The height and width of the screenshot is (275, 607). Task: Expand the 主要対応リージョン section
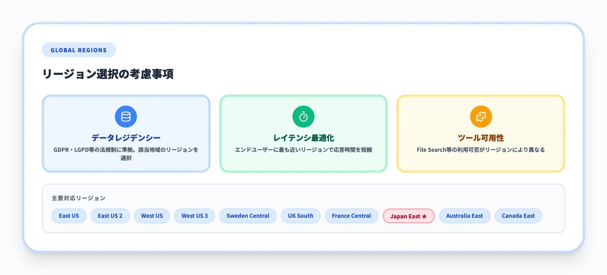78,198
